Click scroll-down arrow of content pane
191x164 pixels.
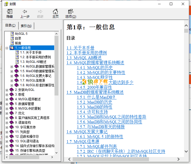tap(186, 152)
